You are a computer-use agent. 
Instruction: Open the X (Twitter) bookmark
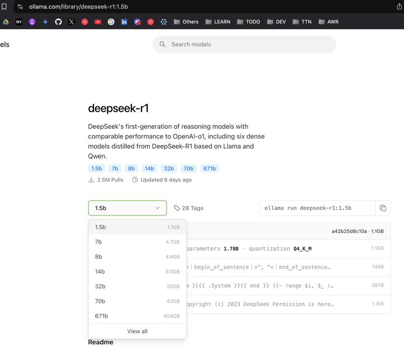pyautogui.click(x=71, y=22)
